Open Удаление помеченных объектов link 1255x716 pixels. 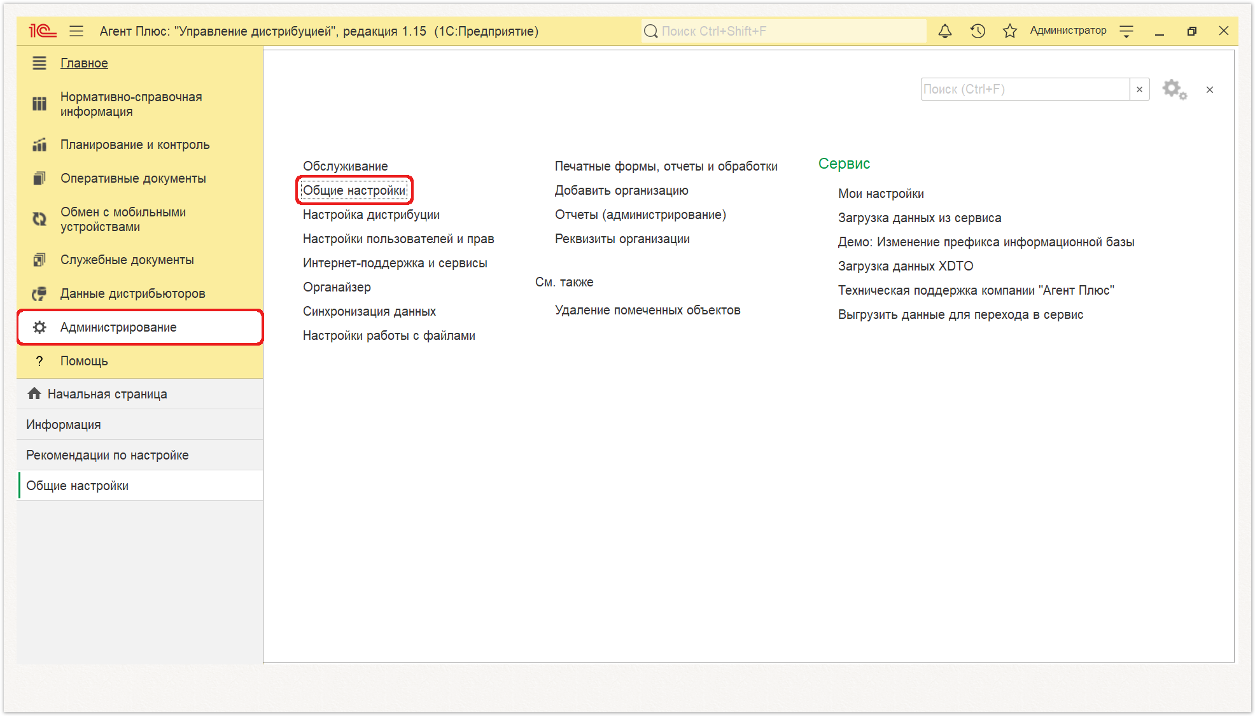point(648,310)
